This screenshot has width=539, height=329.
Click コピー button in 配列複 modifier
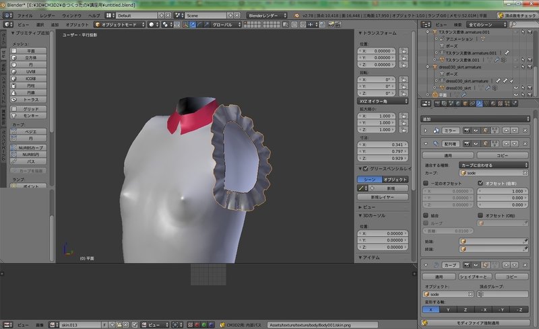tap(502, 155)
